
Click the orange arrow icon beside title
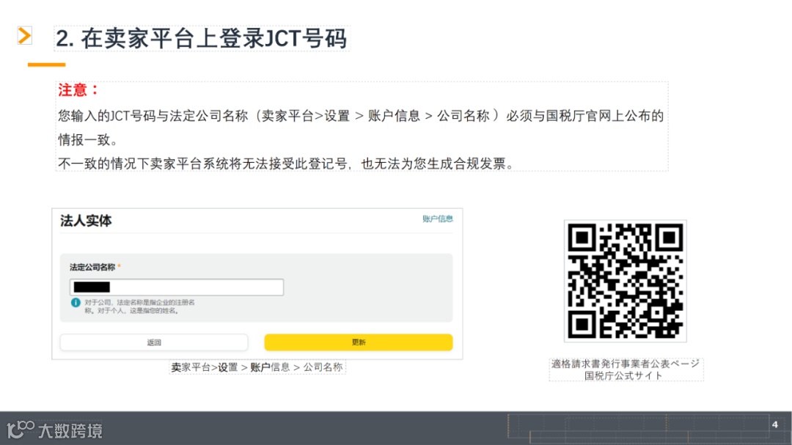[24, 35]
